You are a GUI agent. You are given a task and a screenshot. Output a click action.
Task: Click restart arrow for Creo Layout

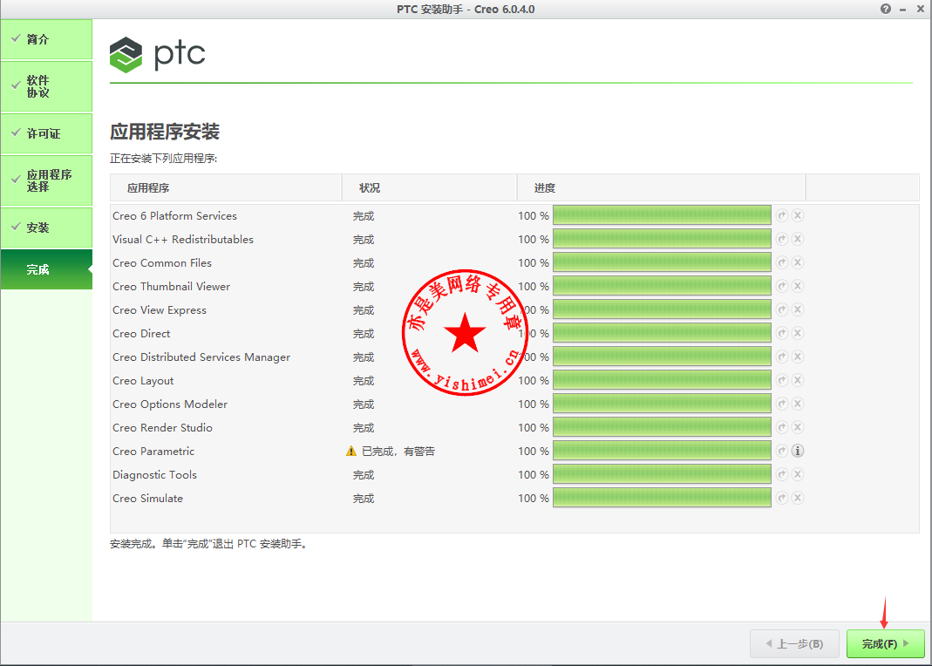coord(782,380)
